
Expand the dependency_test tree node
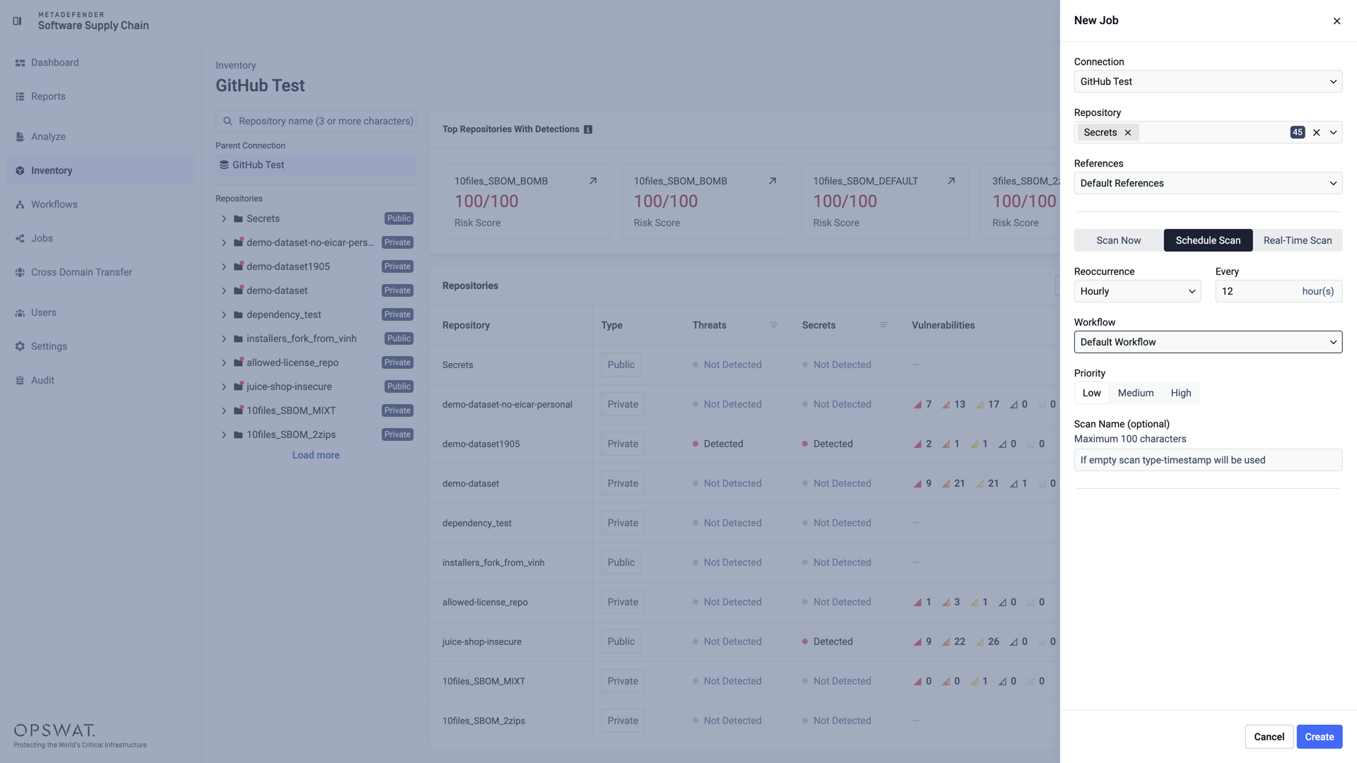pos(224,315)
